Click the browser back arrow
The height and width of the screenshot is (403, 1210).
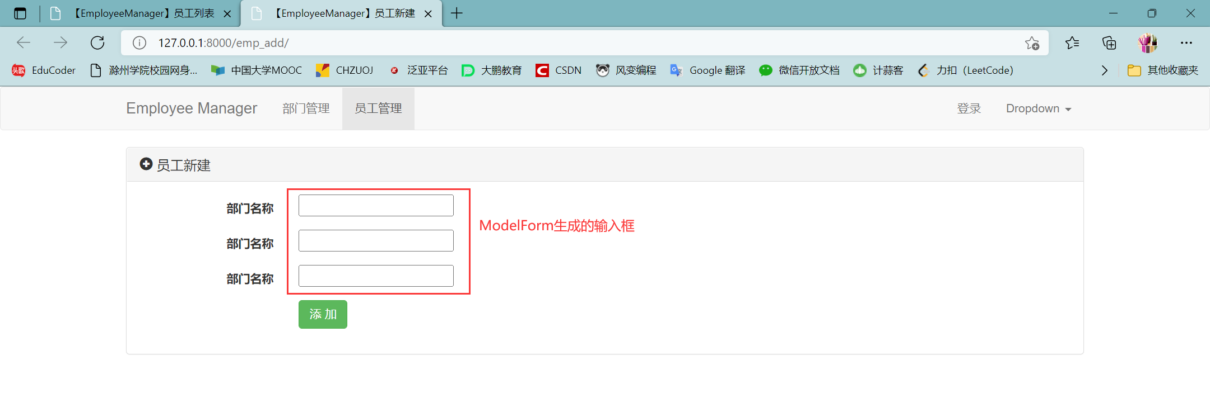pyautogui.click(x=24, y=42)
